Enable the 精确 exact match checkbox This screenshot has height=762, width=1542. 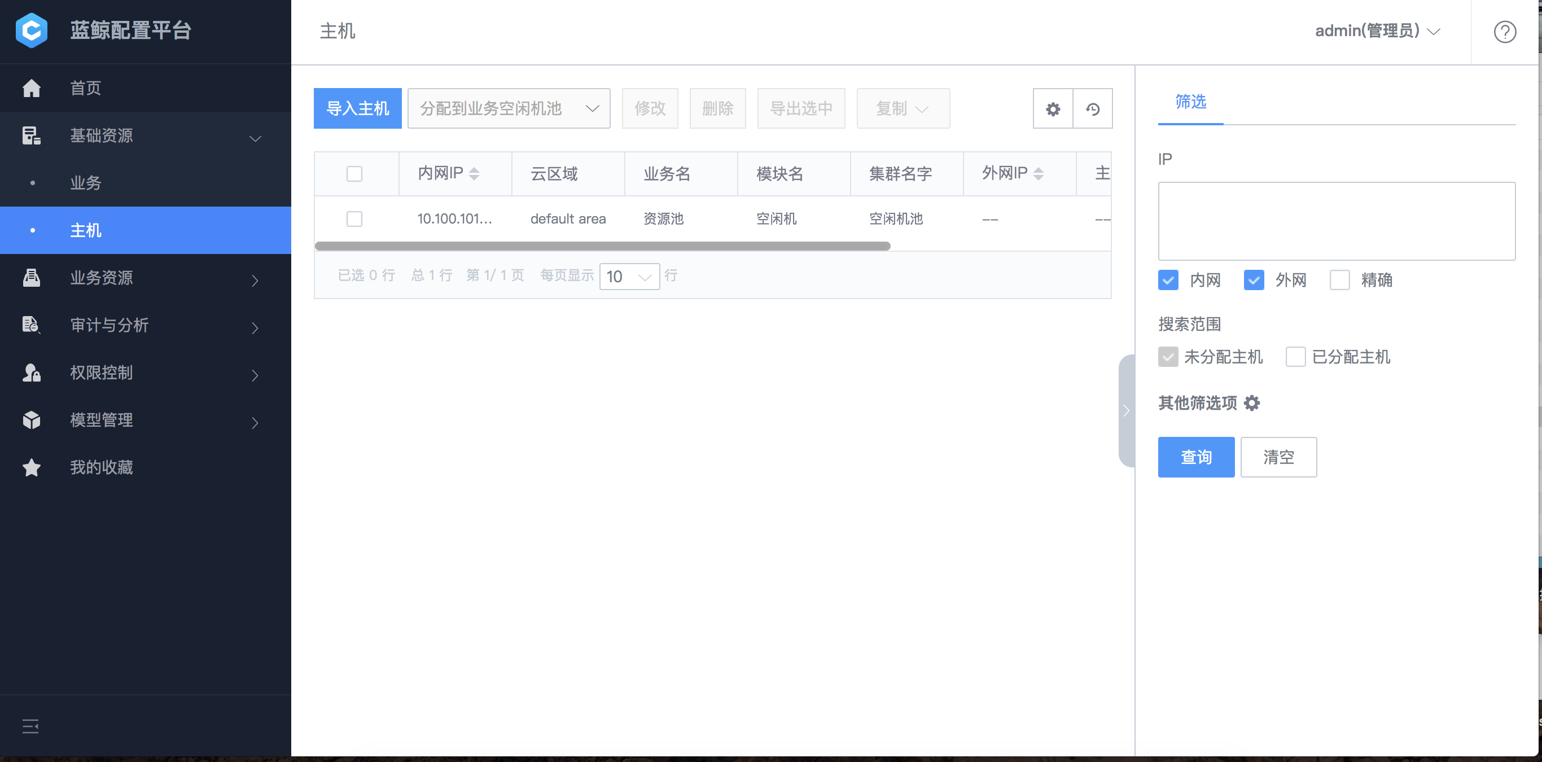coord(1339,279)
